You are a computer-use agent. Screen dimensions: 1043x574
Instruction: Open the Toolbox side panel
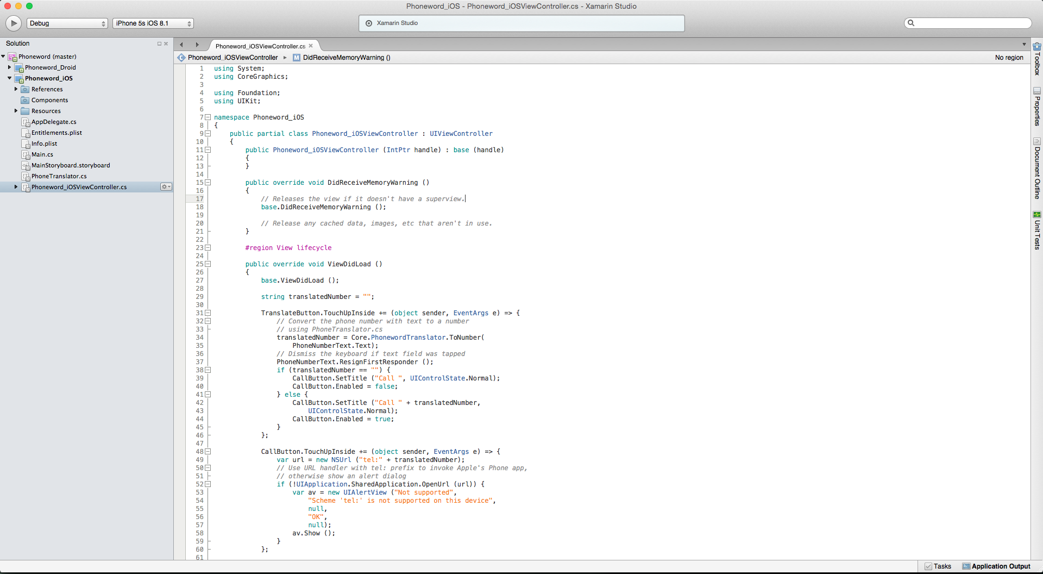pos(1037,59)
